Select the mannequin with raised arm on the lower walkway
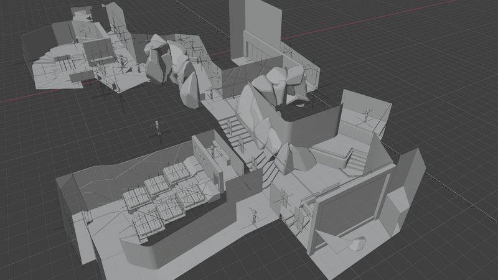This screenshot has width=498, height=280. click(x=254, y=216)
